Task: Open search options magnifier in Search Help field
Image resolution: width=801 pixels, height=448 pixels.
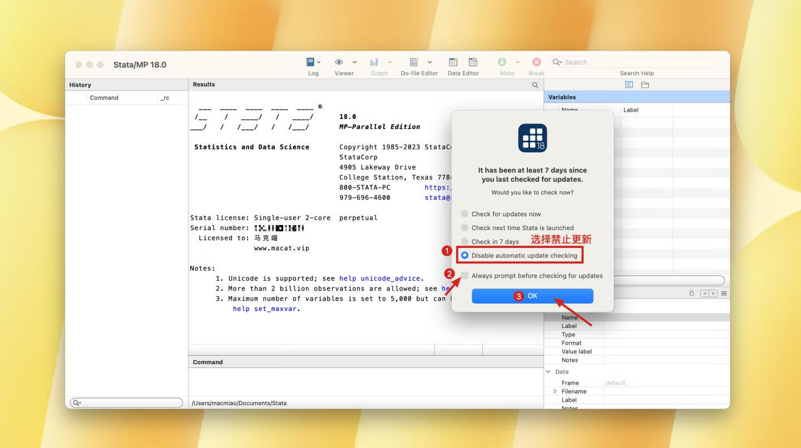Action: click(557, 62)
